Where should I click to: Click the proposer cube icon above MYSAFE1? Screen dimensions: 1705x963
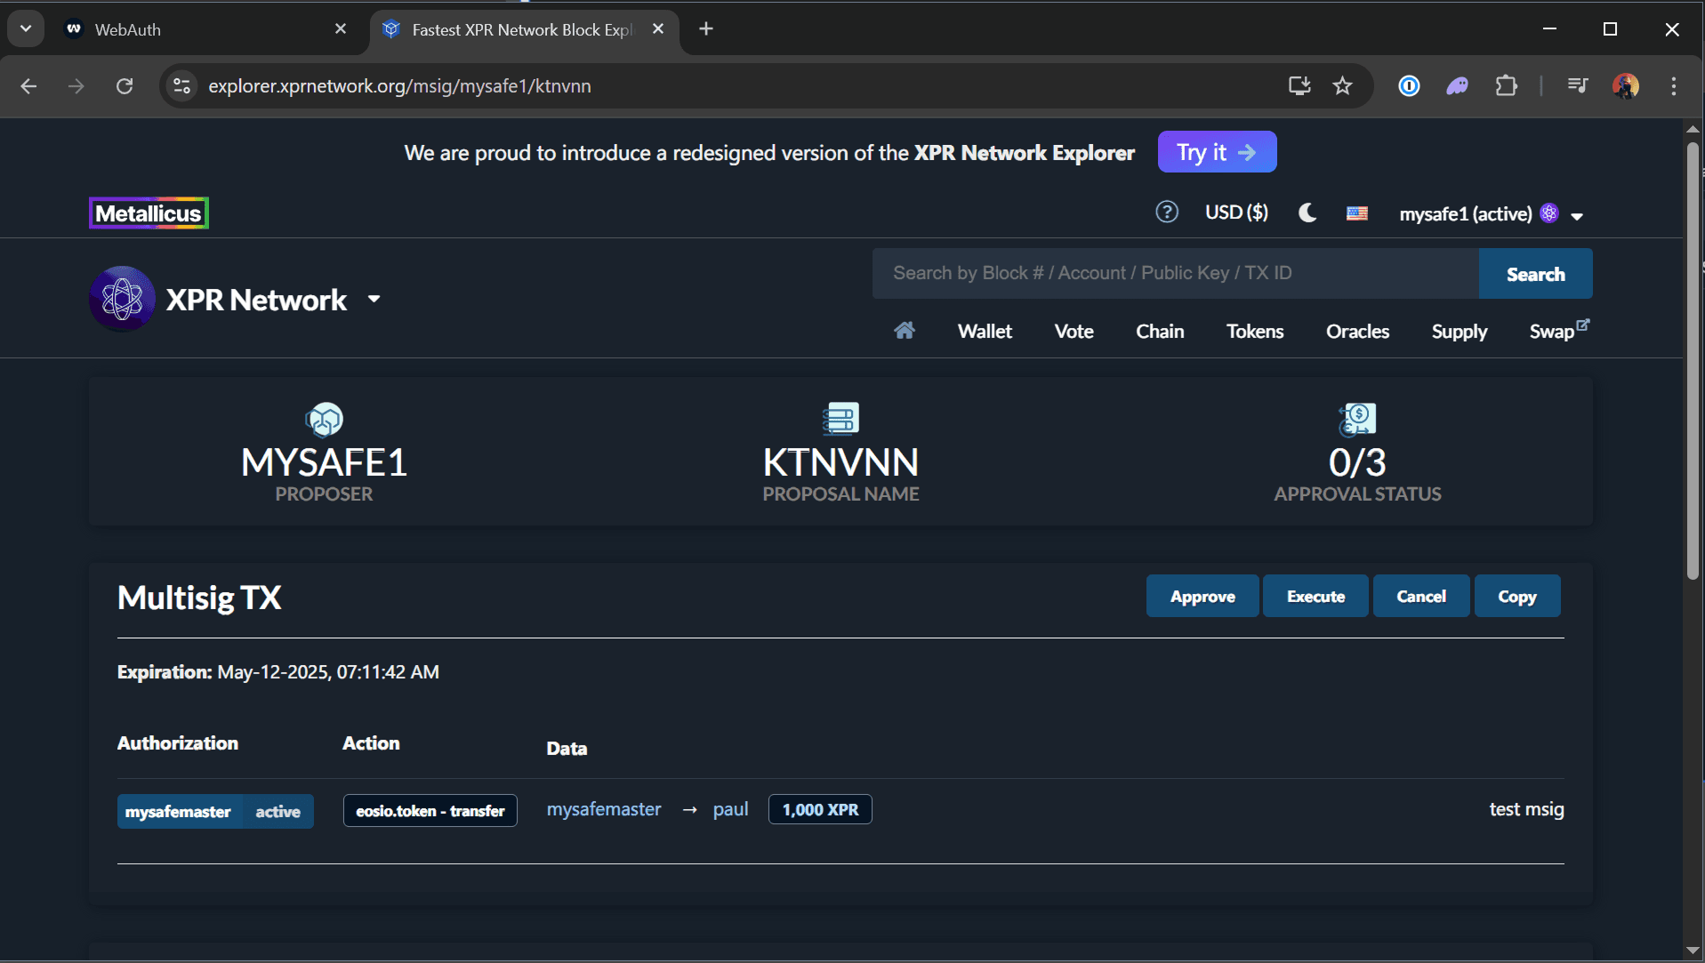tap(324, 419)
